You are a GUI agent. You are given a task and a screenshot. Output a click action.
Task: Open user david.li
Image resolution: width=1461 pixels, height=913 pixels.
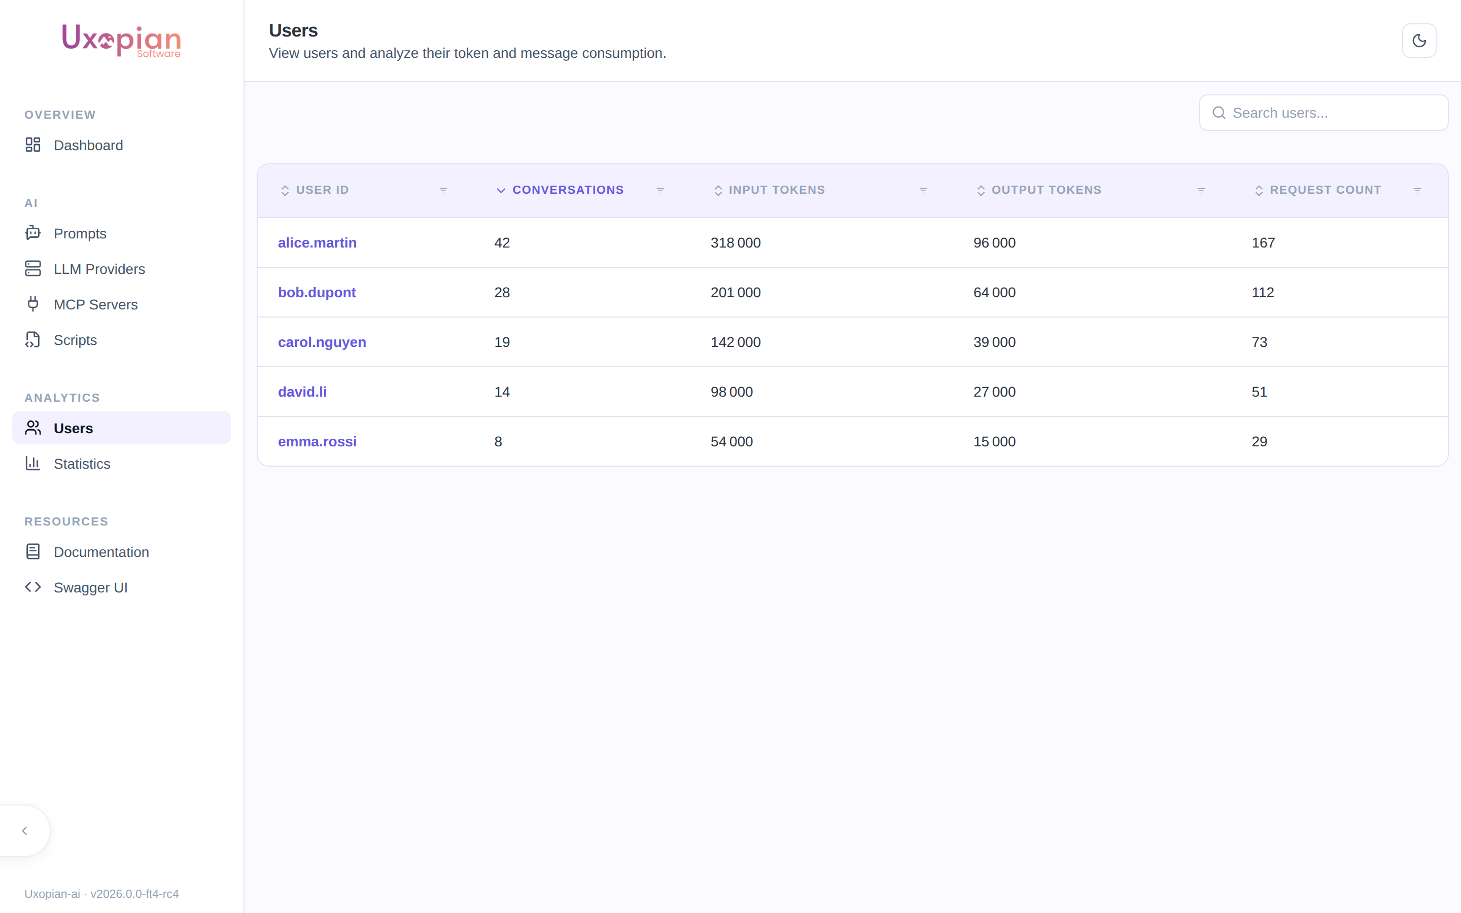click(302, 392)
